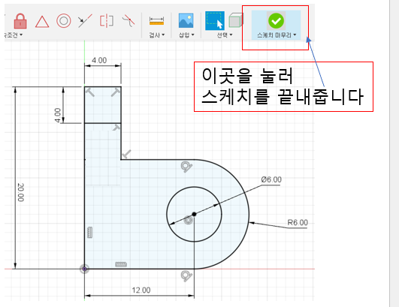Activate the Select arrow tool
This screenshot has width=399, height=307.
tap(215, 20)
